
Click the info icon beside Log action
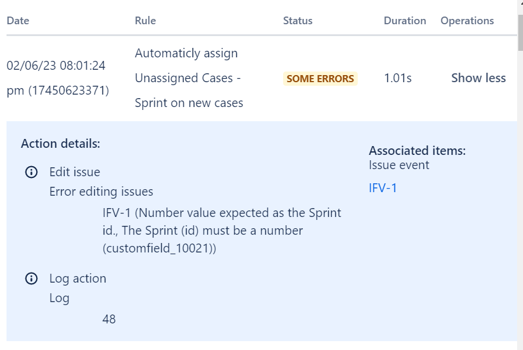point(31,278)
